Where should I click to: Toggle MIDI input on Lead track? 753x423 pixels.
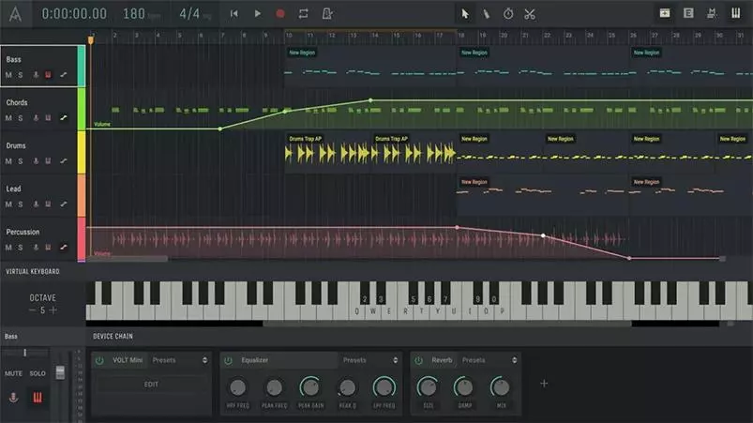click(x=48, y=204)
